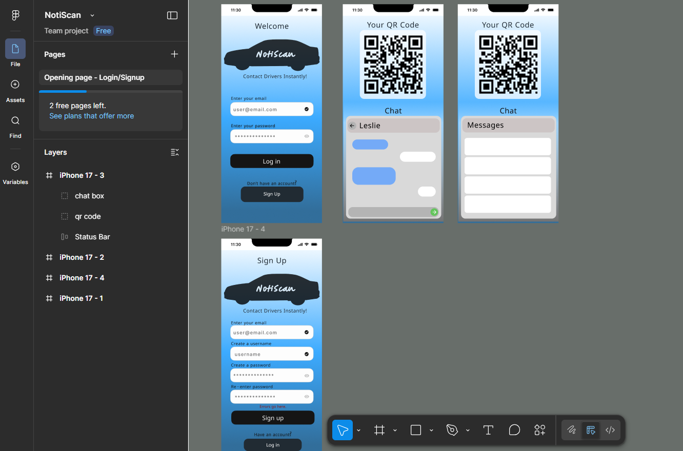This screenshot has height=451, width=683.
Task: Click back arrow next to Leslie
Action: [352, 126]
